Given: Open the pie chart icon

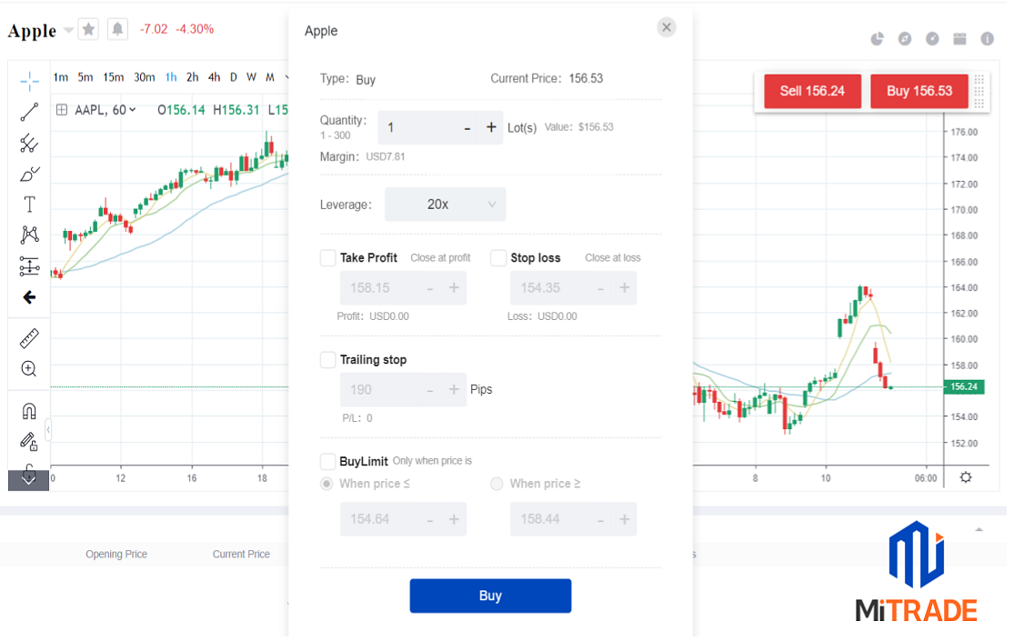Looking at the screenshot, I should point(878,38).
